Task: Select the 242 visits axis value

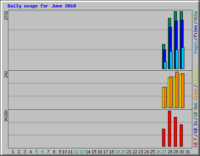Action: click(x=6, y=74)
